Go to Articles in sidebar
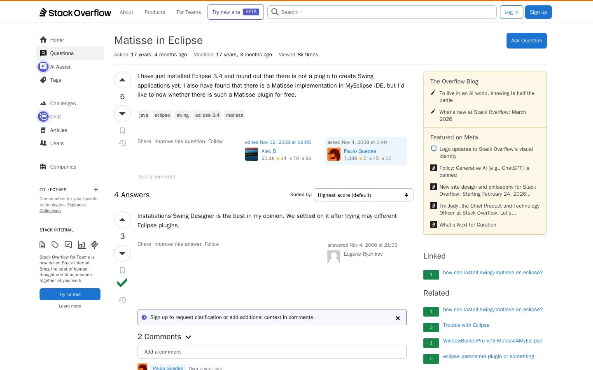Screen dimensions: 593x370 [70, 130]
